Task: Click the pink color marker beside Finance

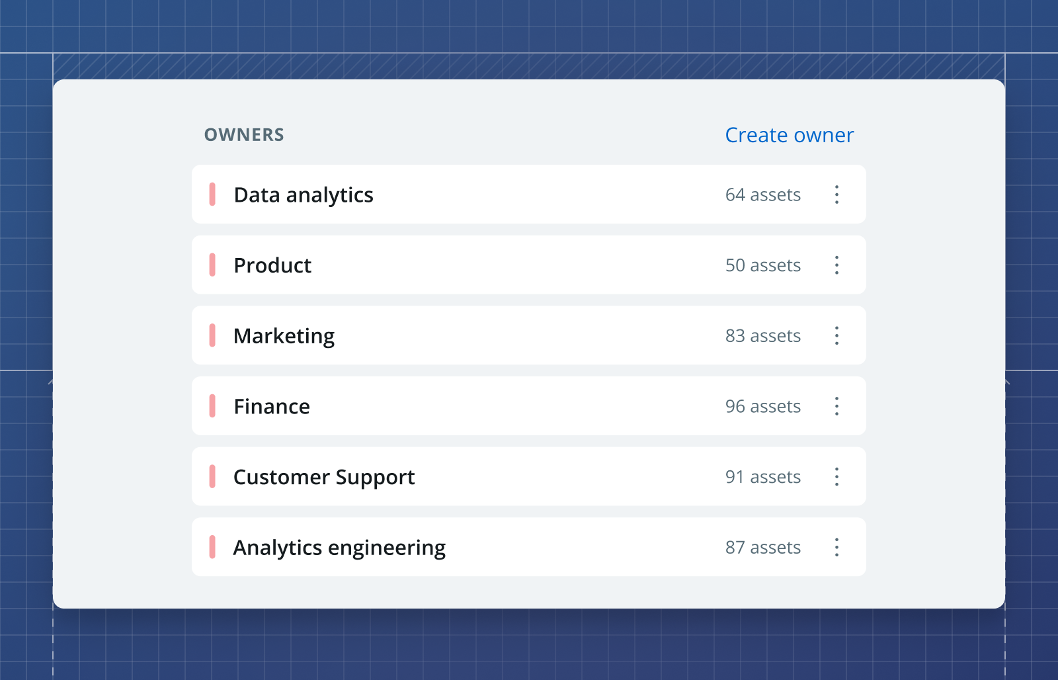Action: 212,406
